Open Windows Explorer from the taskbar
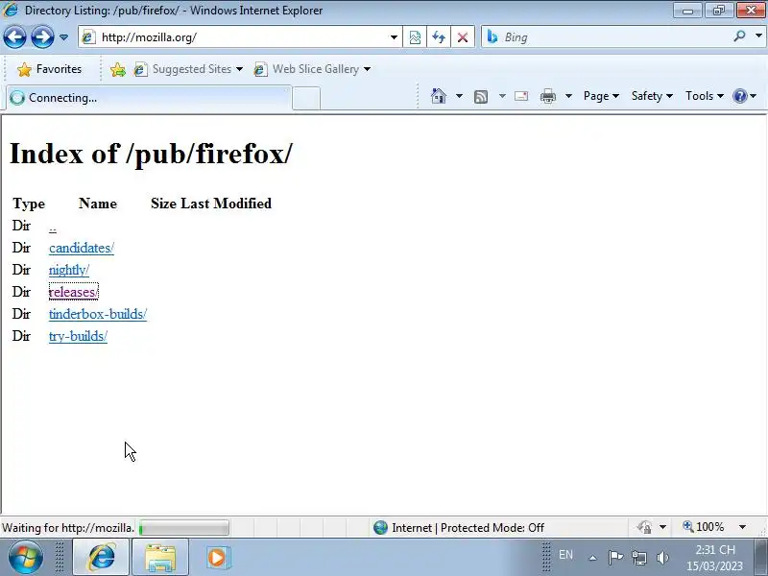 (x=160, y=557)
